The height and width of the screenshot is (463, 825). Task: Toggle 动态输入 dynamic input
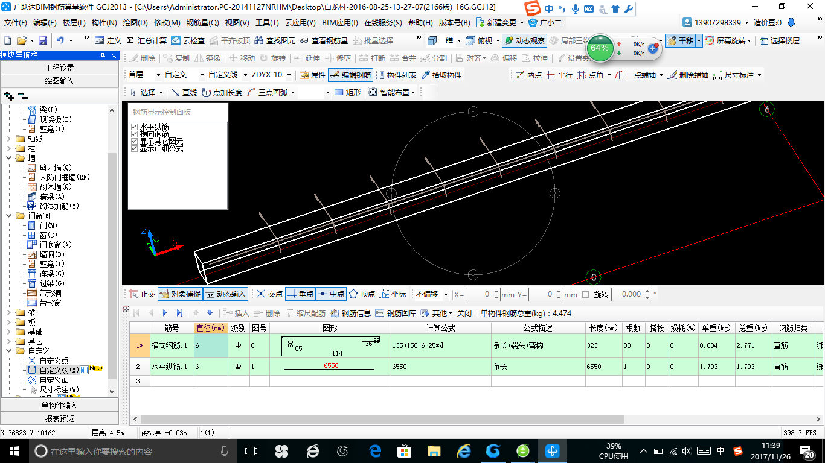click(225, 294)
